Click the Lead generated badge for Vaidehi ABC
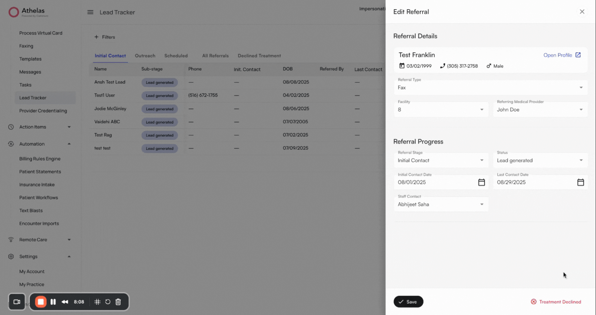 (x=160, y=122)
